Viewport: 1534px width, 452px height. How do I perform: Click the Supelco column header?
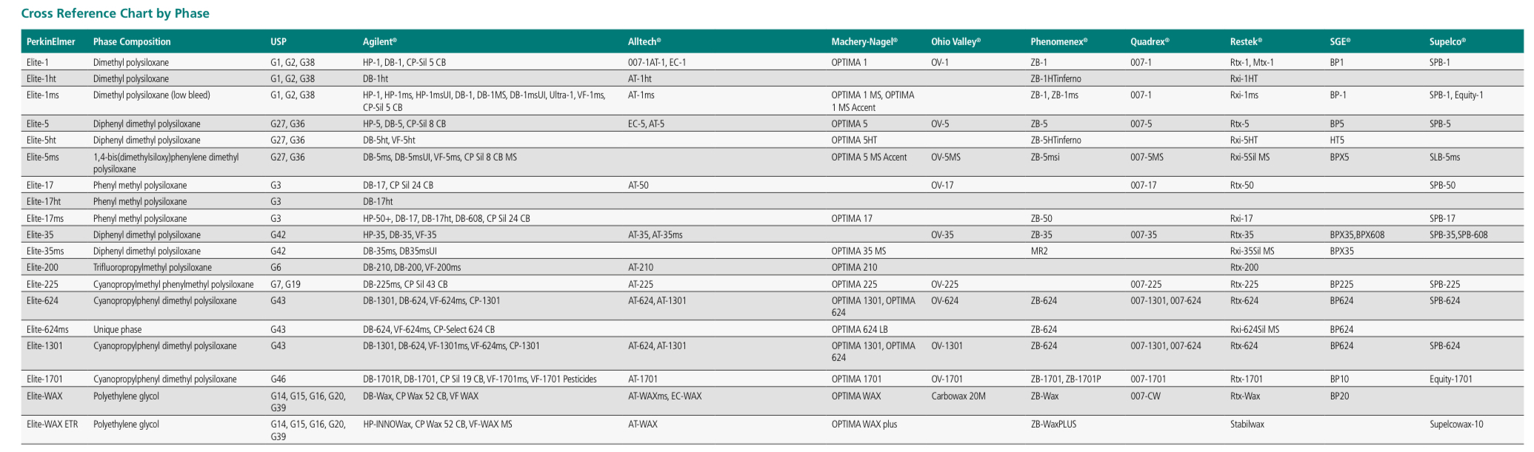(x=1447, y=42)
